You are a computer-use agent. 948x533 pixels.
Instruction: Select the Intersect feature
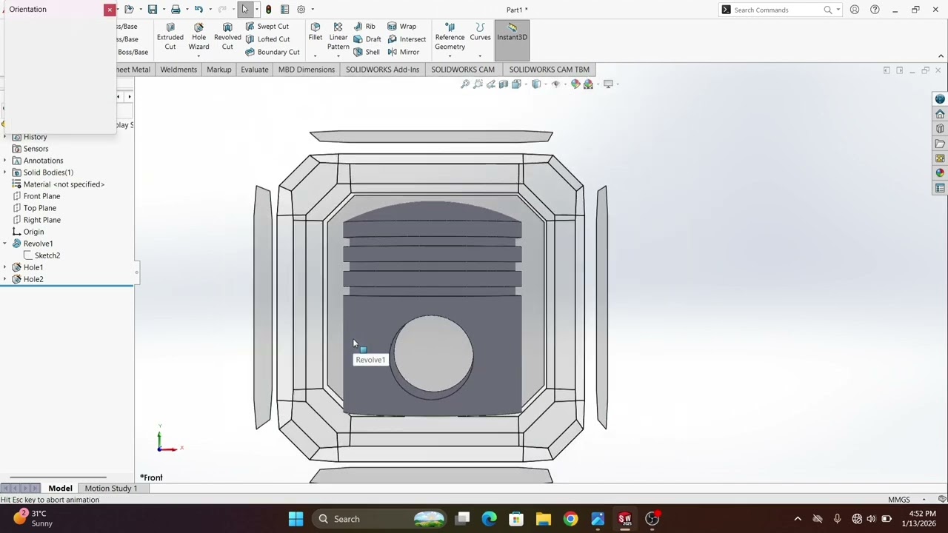coord(407,39)
